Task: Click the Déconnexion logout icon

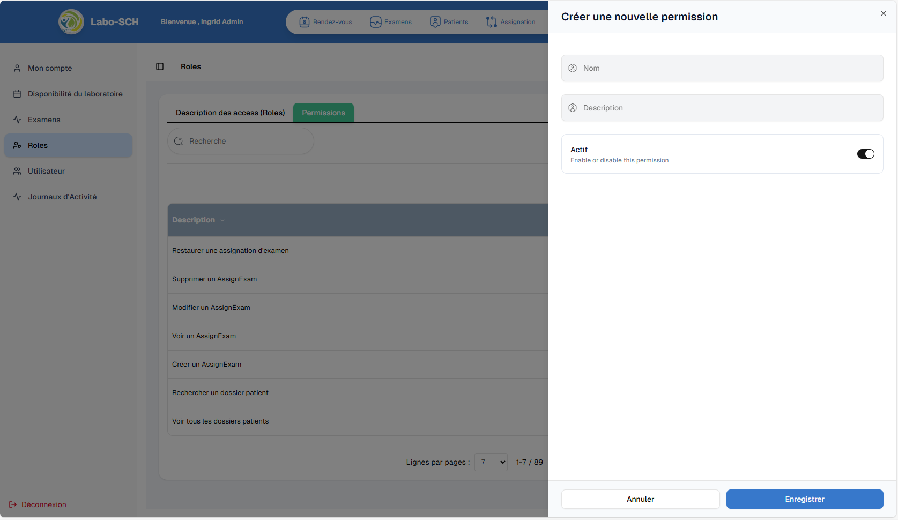Action: pos(13,504)
